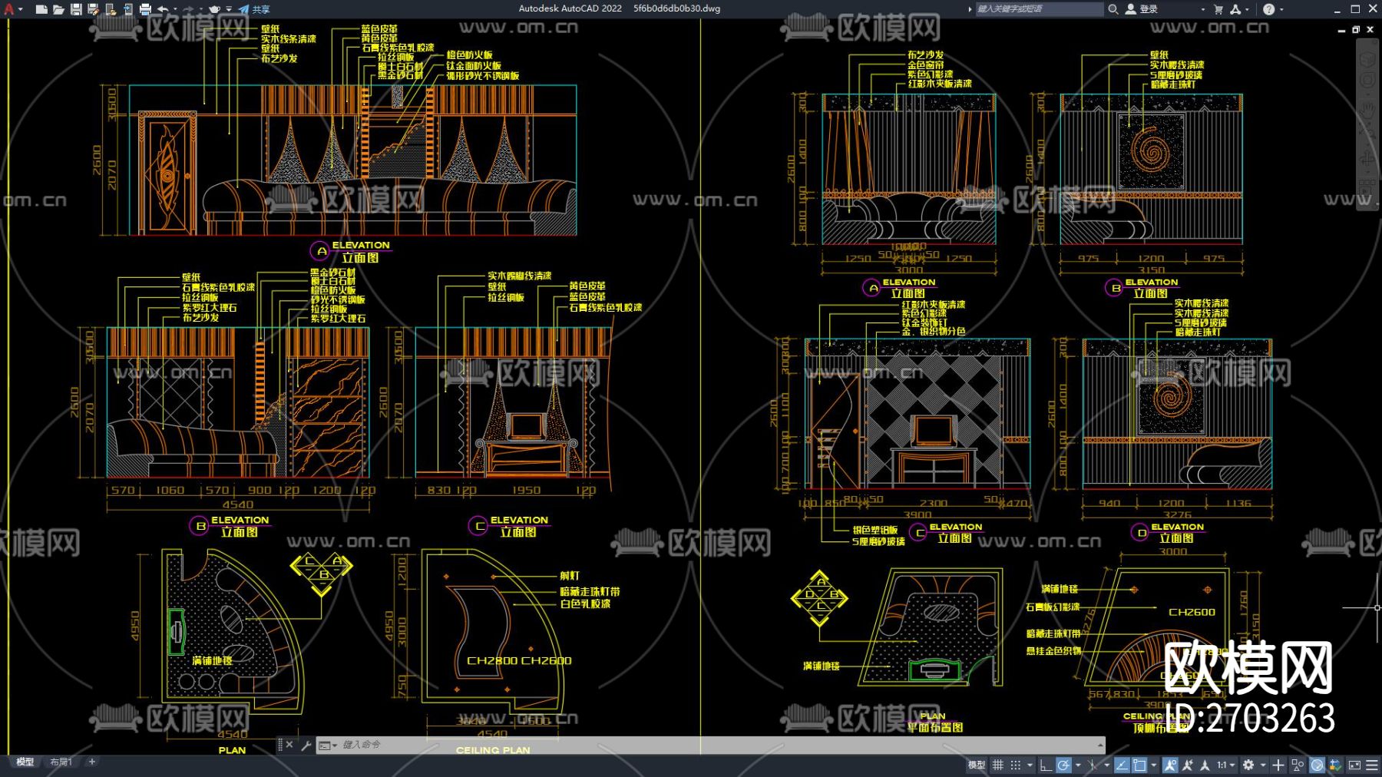
Task: Select the 模型 model tab
Action: click(25, 762)
